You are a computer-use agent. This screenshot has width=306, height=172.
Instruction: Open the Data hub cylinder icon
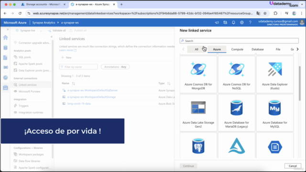[5, 47]
